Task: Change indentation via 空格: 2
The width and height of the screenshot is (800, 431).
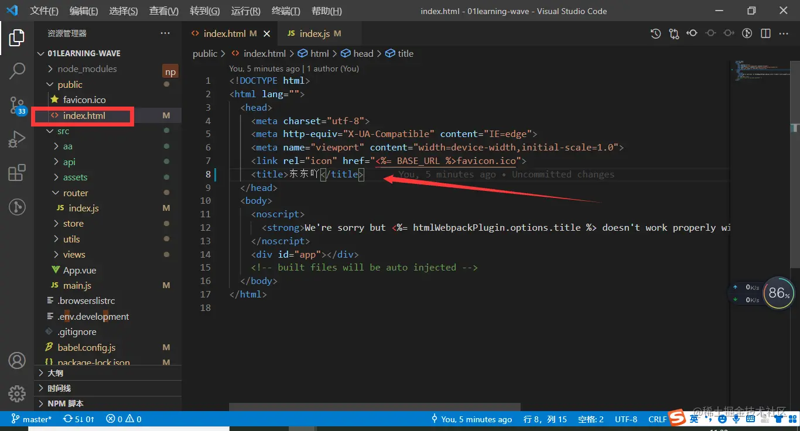Action: [x=591, y=419]
